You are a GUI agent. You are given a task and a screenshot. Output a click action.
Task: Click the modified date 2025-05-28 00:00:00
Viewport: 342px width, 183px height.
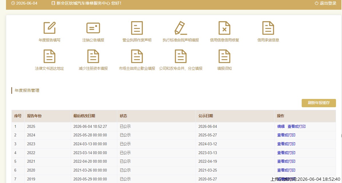(90, 135)
